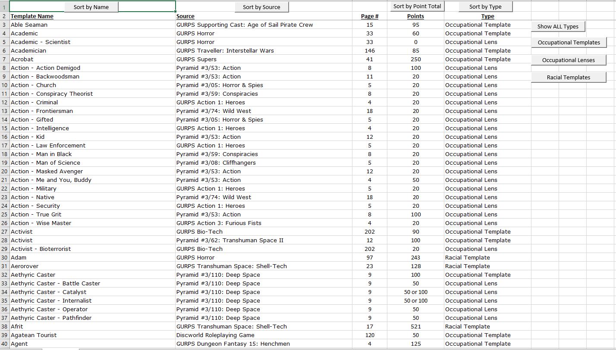Select source GURPS Supporting Cast: Age of Sail Pirate Crew
Image resolution: width=616 pixels, height=350 pixels.
(x=264, y=25)
